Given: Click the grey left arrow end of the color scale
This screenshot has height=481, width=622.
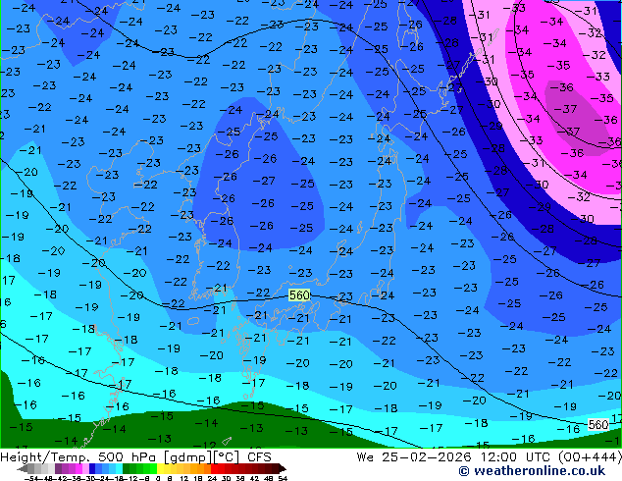Looking at the screenshot, I should click(23, 468).
